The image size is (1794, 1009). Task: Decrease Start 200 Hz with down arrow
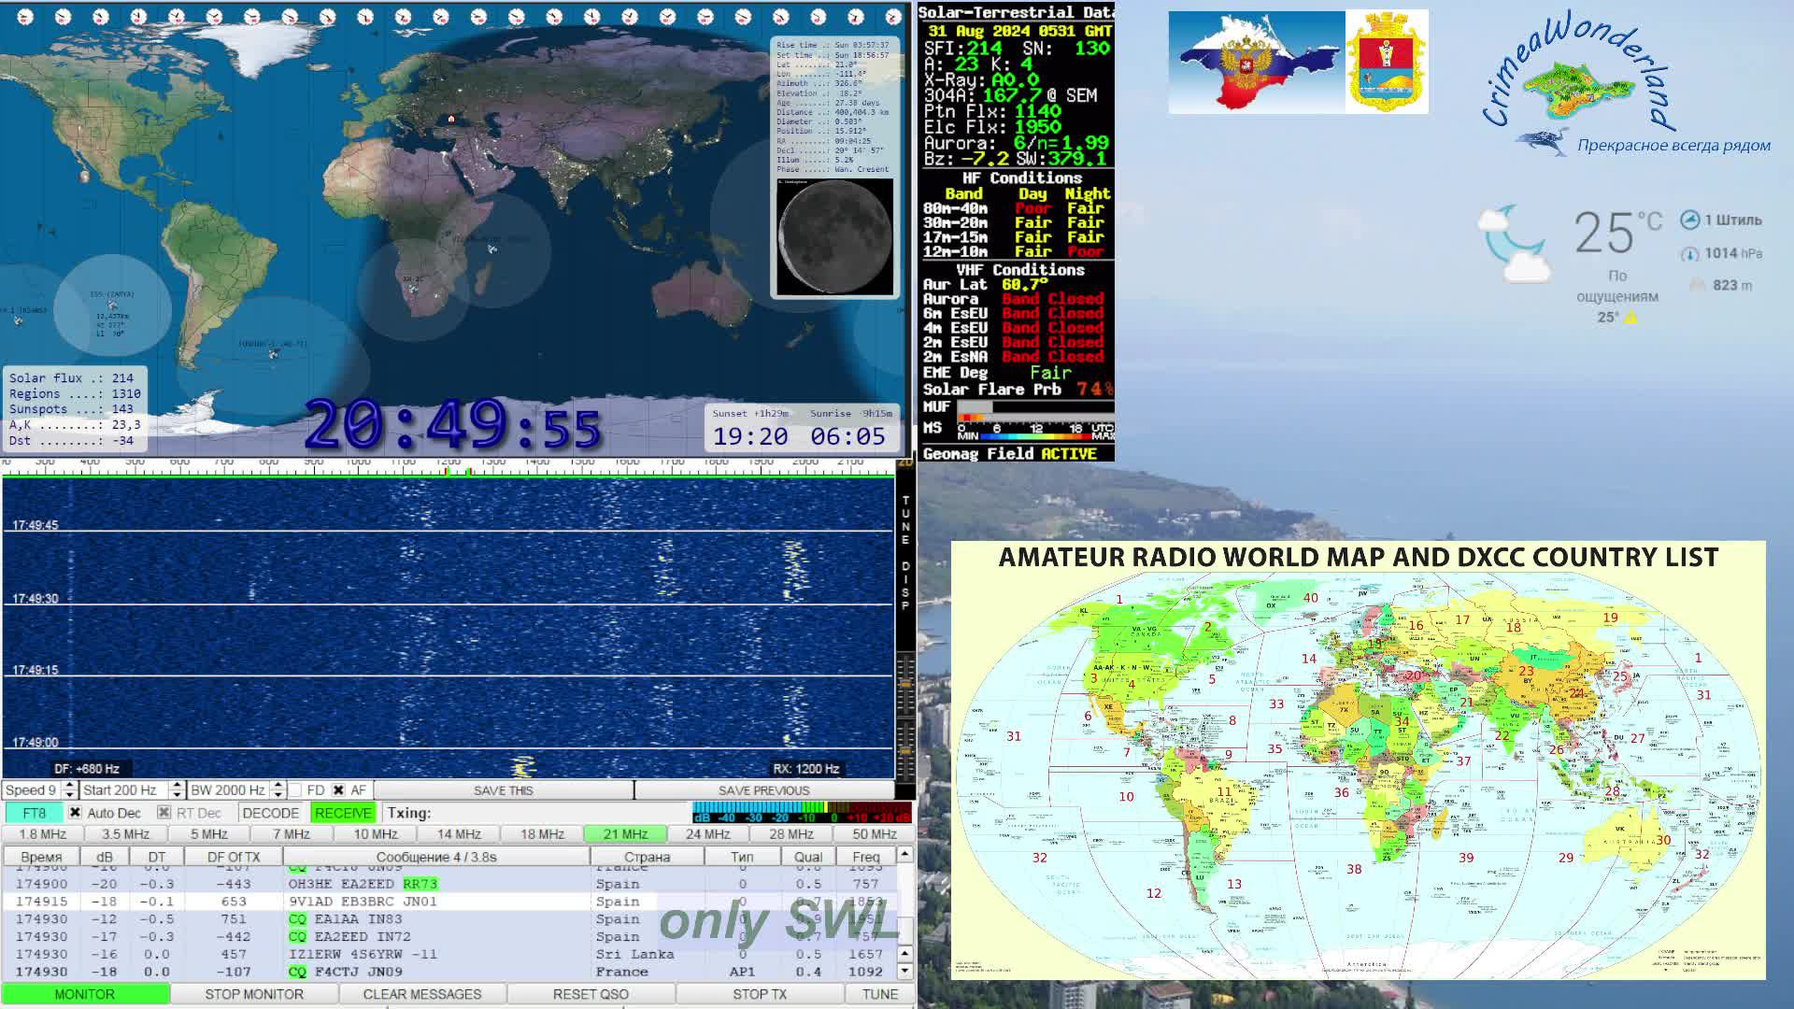(176, 795)
